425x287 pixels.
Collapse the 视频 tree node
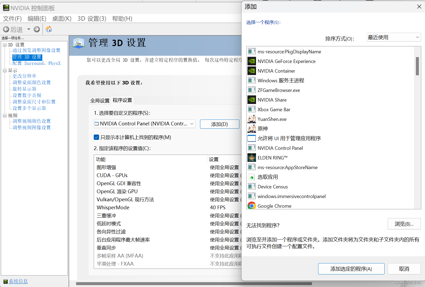(x=5, y=115)
